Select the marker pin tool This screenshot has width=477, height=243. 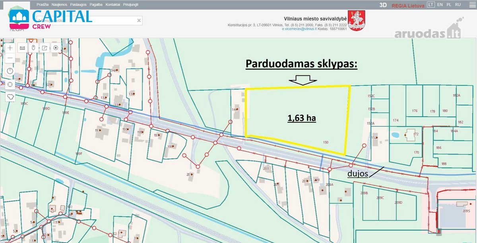(x=34, y=48)
